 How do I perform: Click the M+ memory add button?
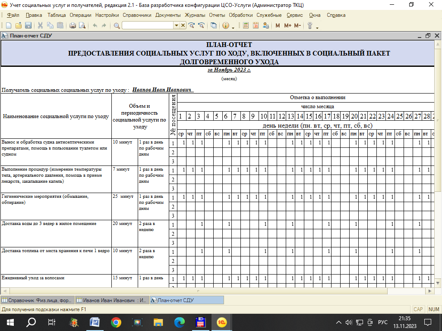pos(287,25)
